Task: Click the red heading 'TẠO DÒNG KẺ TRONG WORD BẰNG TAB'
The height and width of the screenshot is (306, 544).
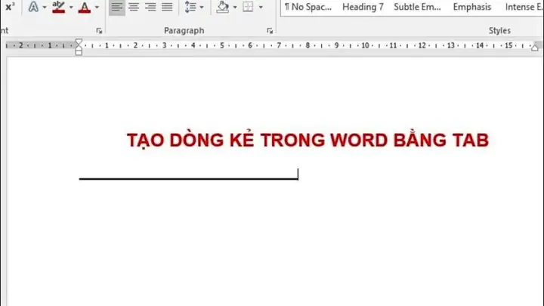Action: click(308, 141)
